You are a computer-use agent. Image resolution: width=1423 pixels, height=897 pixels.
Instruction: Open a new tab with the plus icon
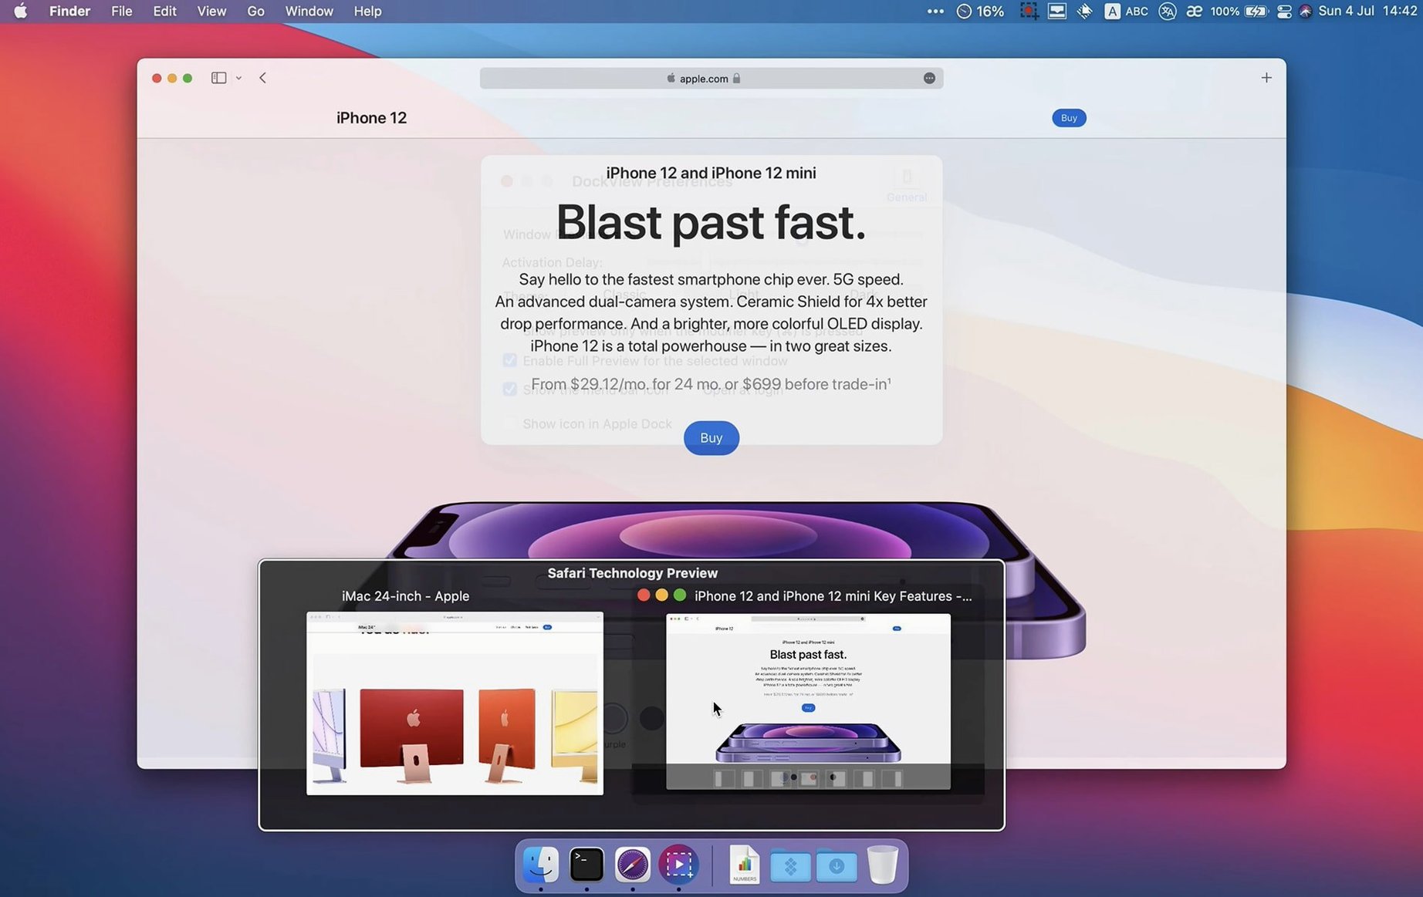click(1266, 78)
